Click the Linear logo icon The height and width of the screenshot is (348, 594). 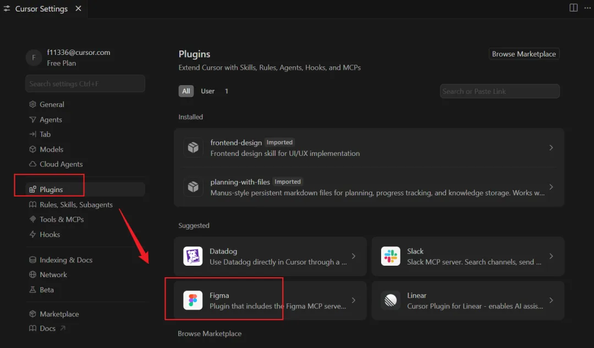click(x=391, y=300)
